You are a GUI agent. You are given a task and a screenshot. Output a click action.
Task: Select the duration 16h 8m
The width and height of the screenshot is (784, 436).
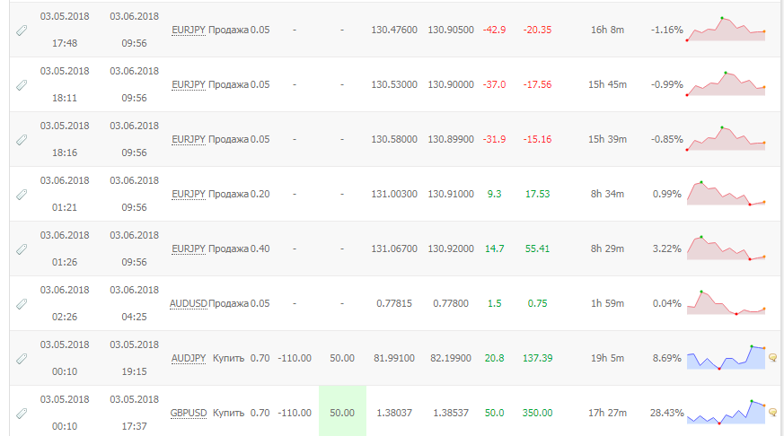tap(607, 30)
